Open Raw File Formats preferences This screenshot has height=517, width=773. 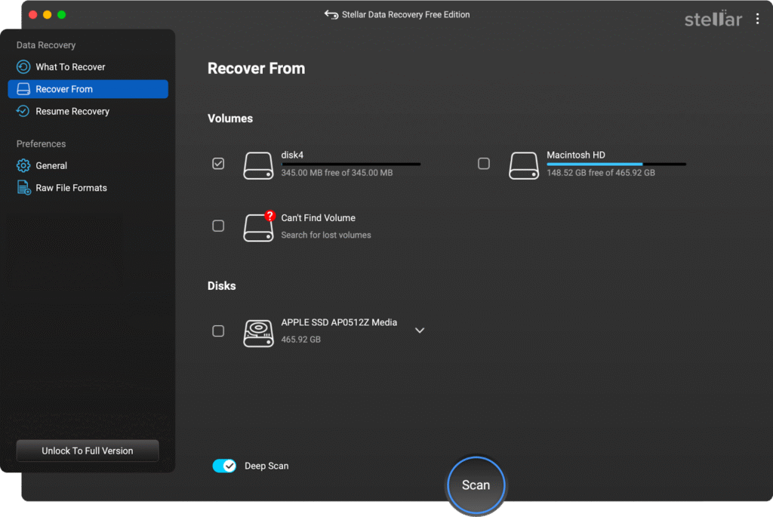71,188
